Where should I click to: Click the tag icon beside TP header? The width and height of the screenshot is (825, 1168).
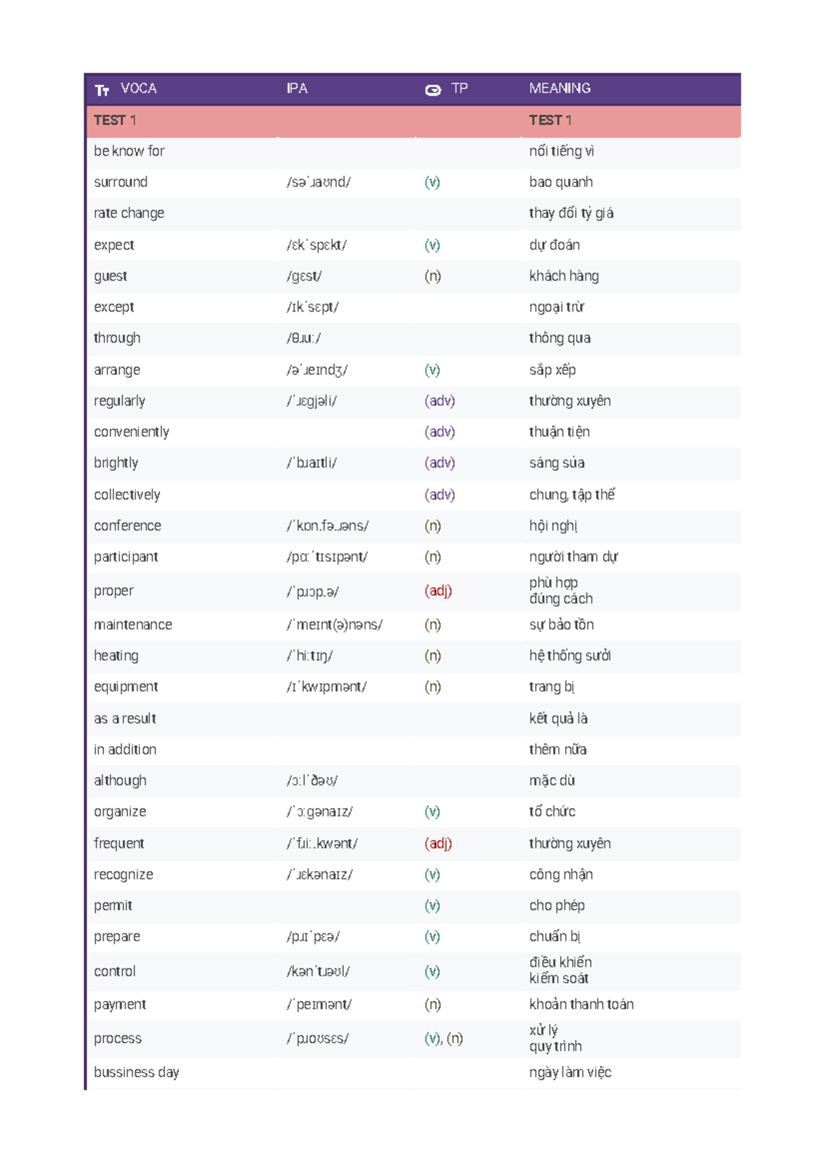[x=433, y=90]
